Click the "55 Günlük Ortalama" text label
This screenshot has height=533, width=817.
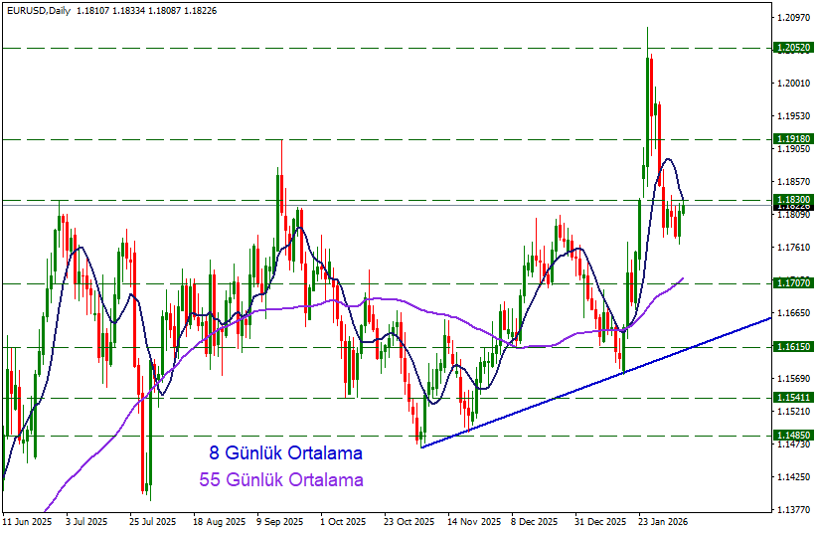tap(281, 480)
